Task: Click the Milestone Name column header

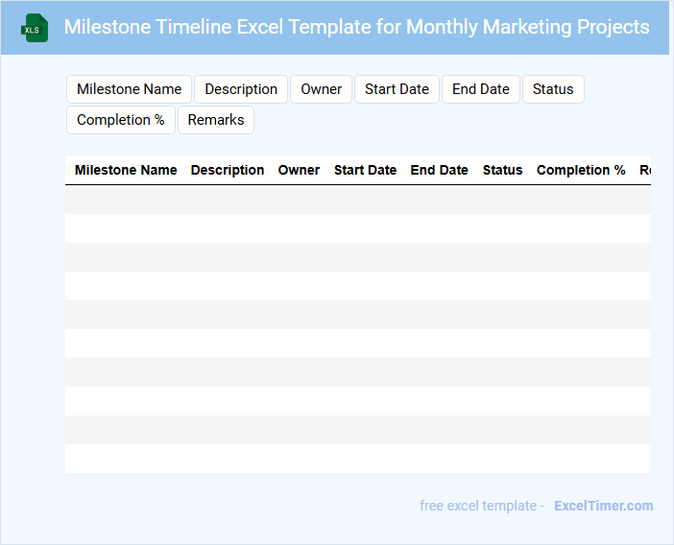Action: pyautogui.click(x=126, y=170)
